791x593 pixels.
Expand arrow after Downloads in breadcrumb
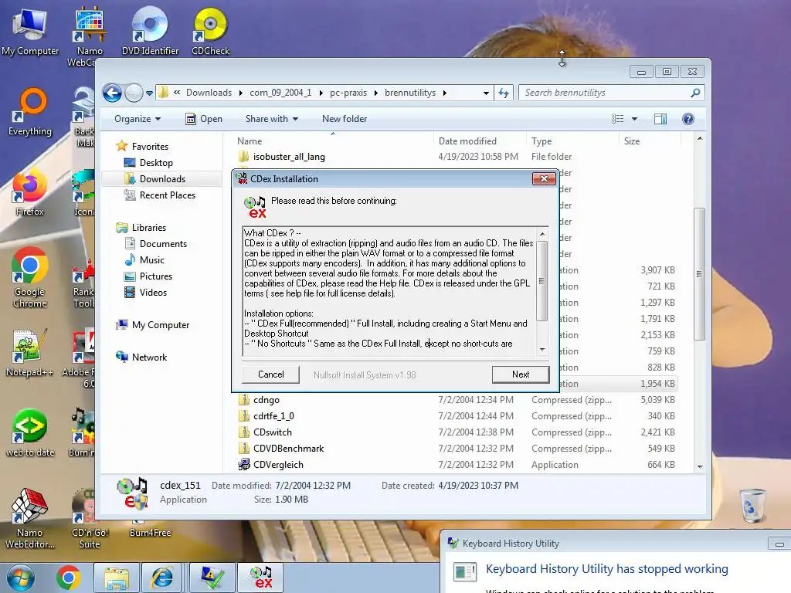(x=241, y=93)
